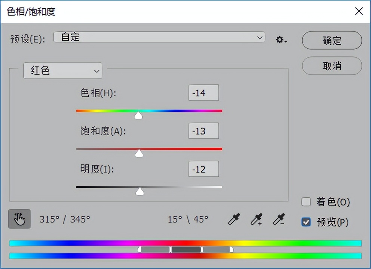Disable the 预览(P) preview checkbox
Viewport: 371px width, 269px height.
(306, 222)
